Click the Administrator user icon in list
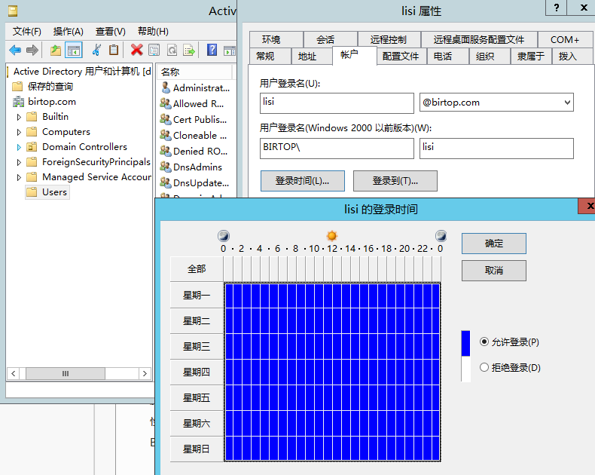Image resolution: width=595 pixels, height=475 pixels. (x=166, y=87)
